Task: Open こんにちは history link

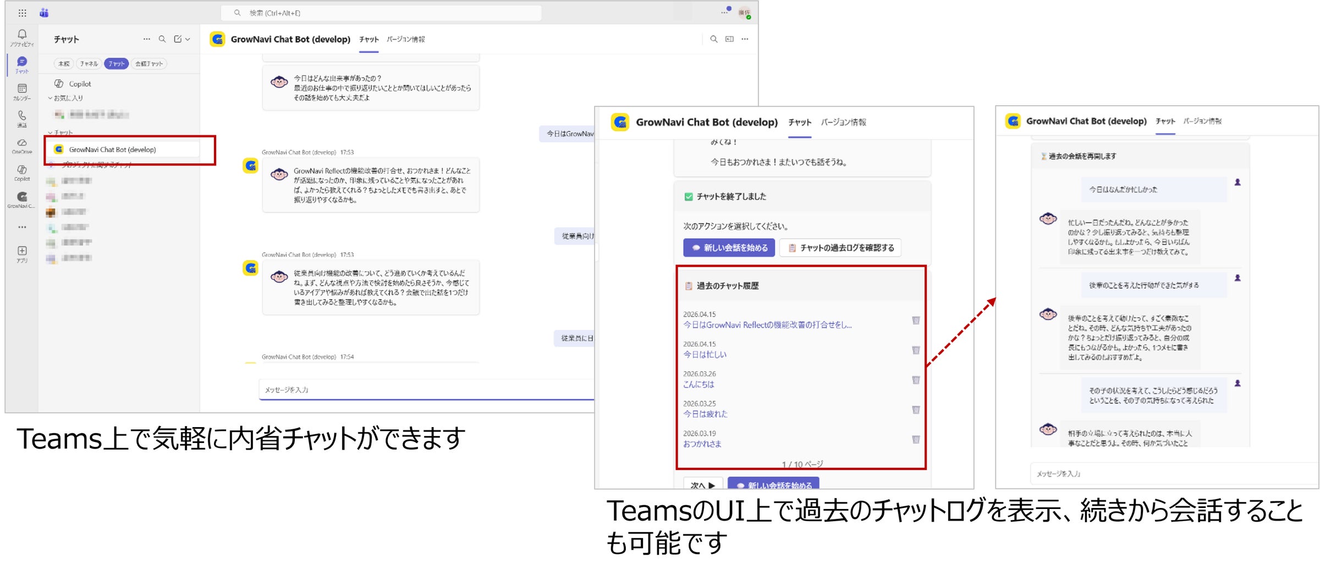Action: click(x=698, y=384)
